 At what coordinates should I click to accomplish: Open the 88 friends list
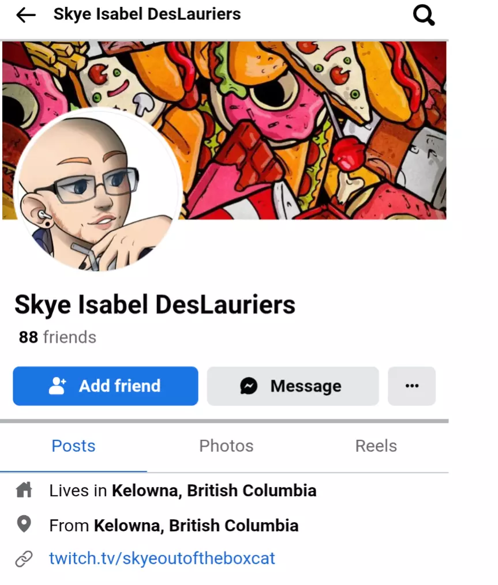tap(58, 337)
